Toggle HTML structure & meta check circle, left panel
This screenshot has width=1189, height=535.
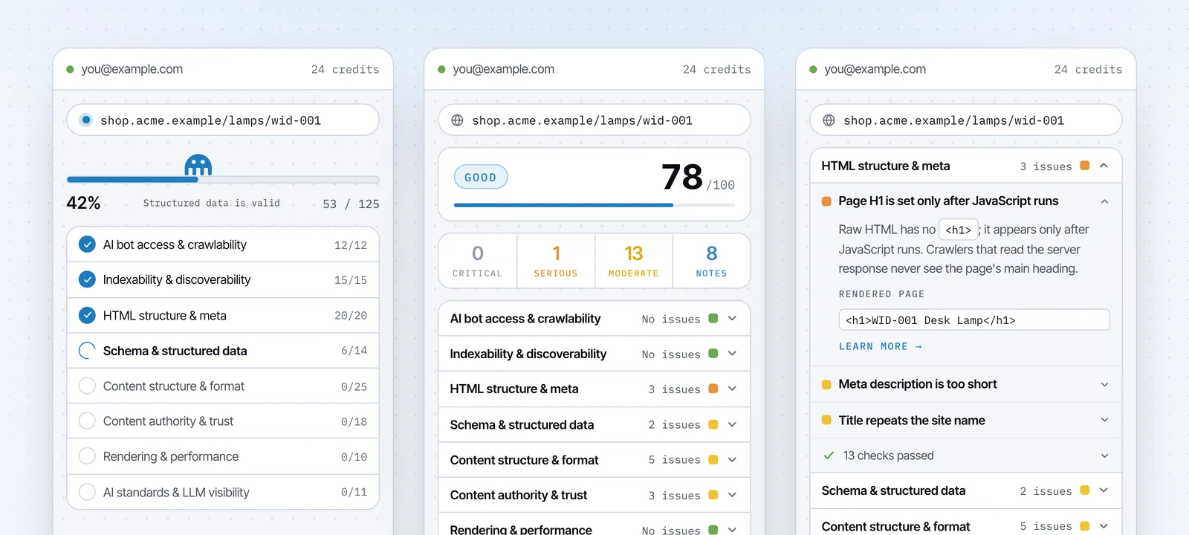coord(87,315)
